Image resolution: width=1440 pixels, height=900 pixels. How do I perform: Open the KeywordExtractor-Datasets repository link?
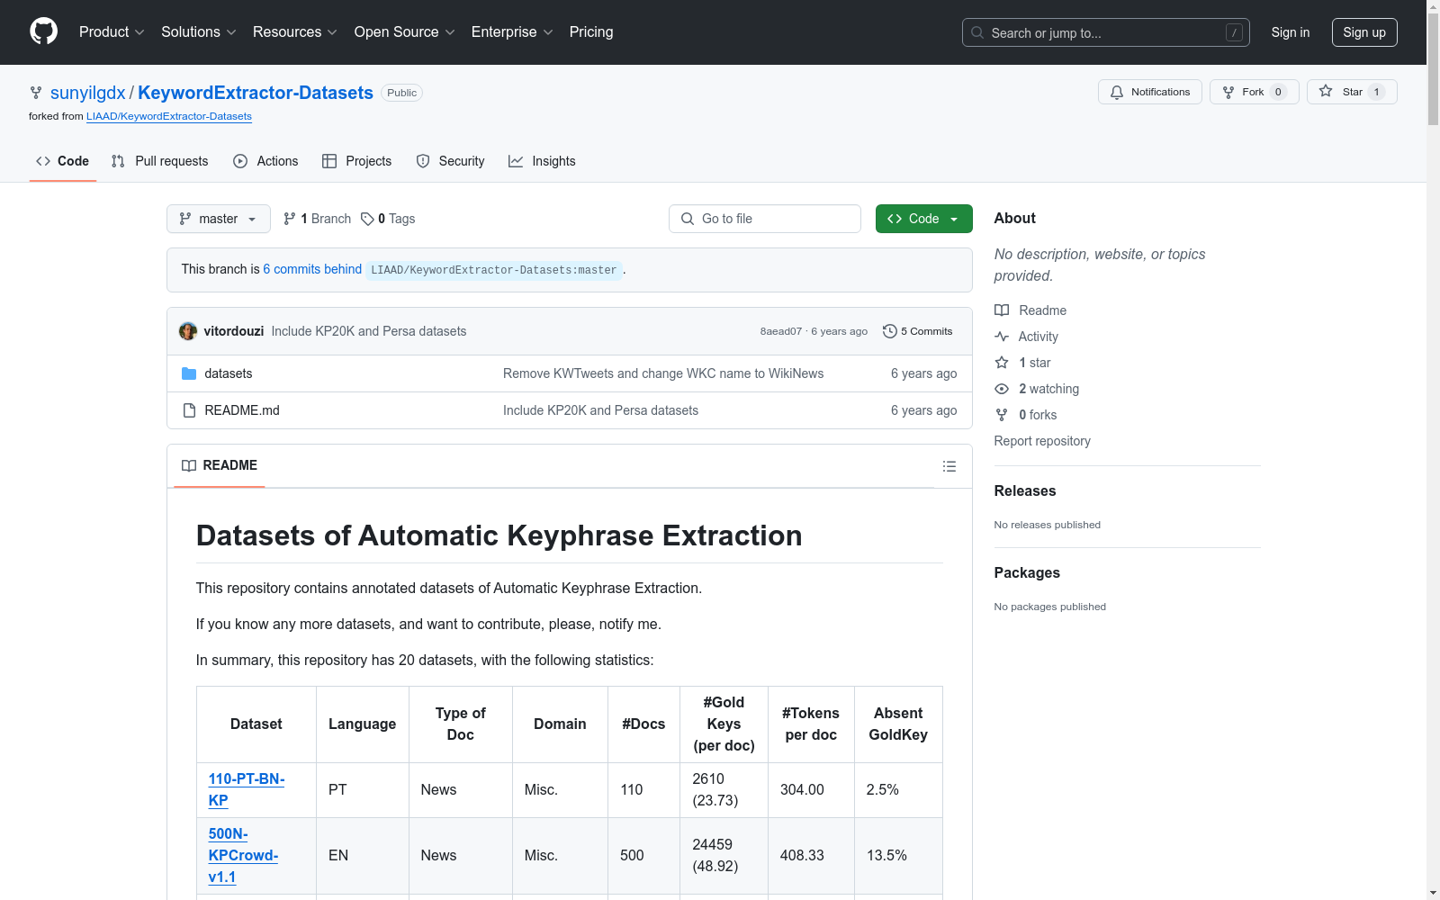click(256, 93)
